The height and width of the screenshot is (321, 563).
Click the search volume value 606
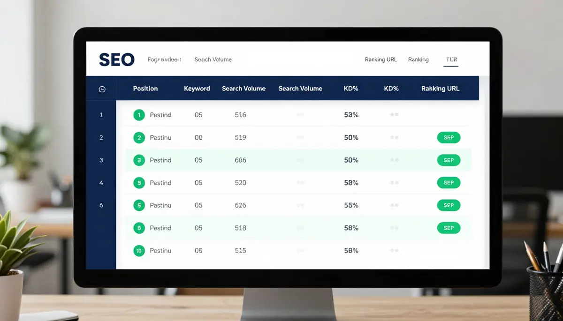240,160
